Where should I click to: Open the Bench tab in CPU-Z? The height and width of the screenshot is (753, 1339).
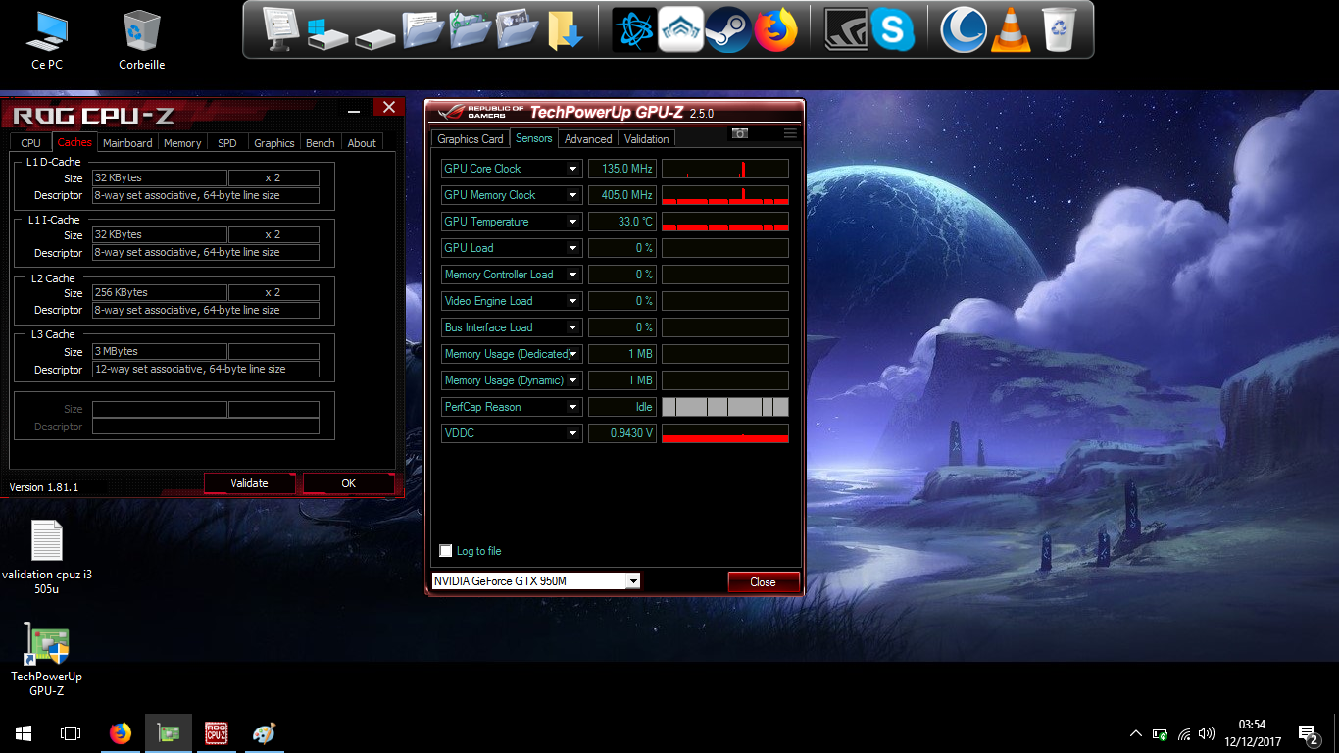coord(321,143)
